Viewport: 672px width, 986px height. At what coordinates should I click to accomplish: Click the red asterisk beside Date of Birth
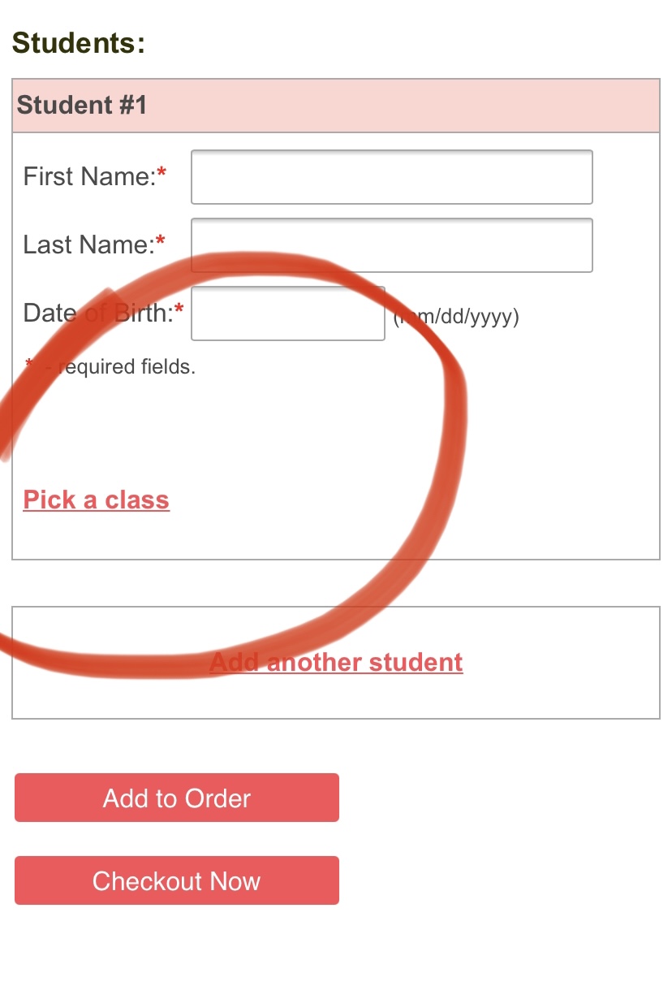pyautogui.click(x=179, y=308)
